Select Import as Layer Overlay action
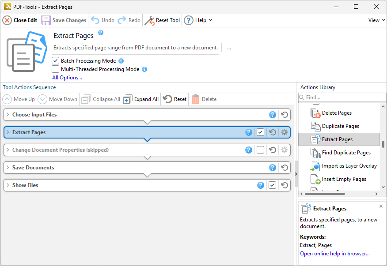The width and height of the screenshot is (387, 266). (x=349, y=166)
